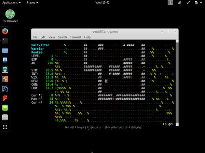
Task: Click the Terminal icon in the dock
Action: [x=5, y=41]
